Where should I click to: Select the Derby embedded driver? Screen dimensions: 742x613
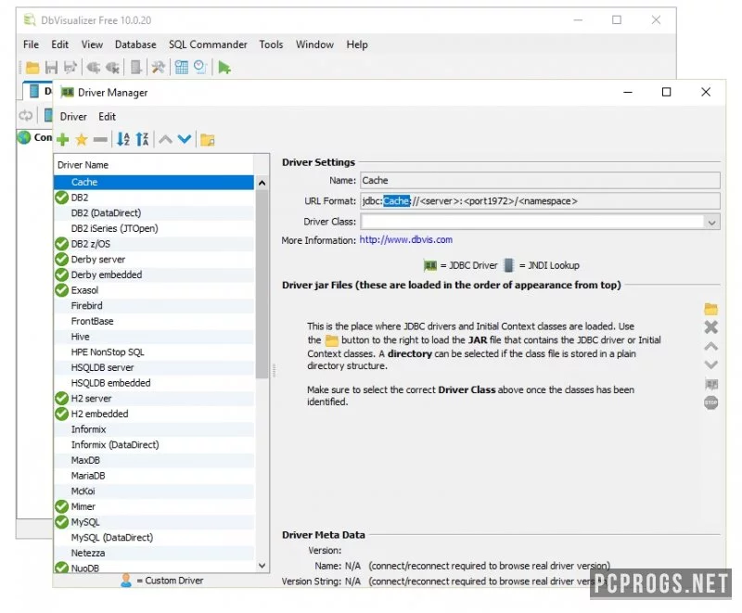154,275
